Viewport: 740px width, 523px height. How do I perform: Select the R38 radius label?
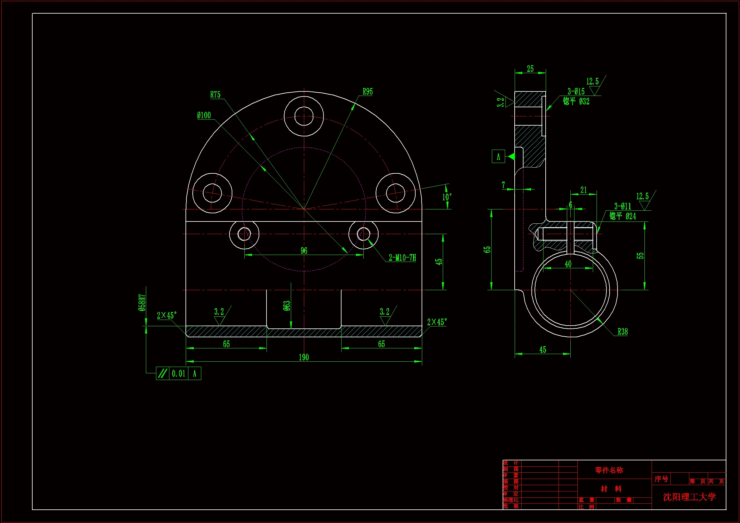pos(622,332)
